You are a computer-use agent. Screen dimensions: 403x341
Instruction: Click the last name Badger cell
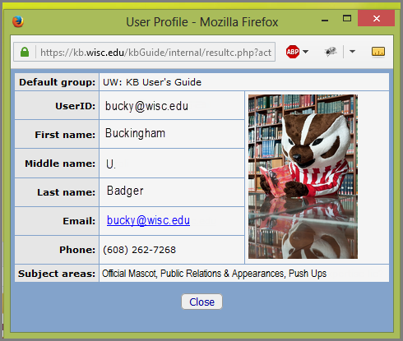tap(172, 192)
